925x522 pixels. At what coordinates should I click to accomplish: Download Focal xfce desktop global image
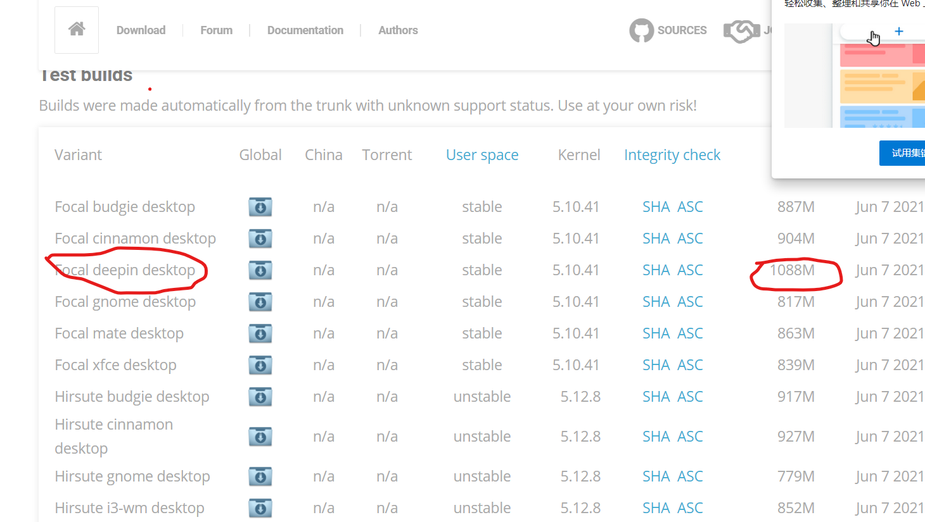point(260,365)
